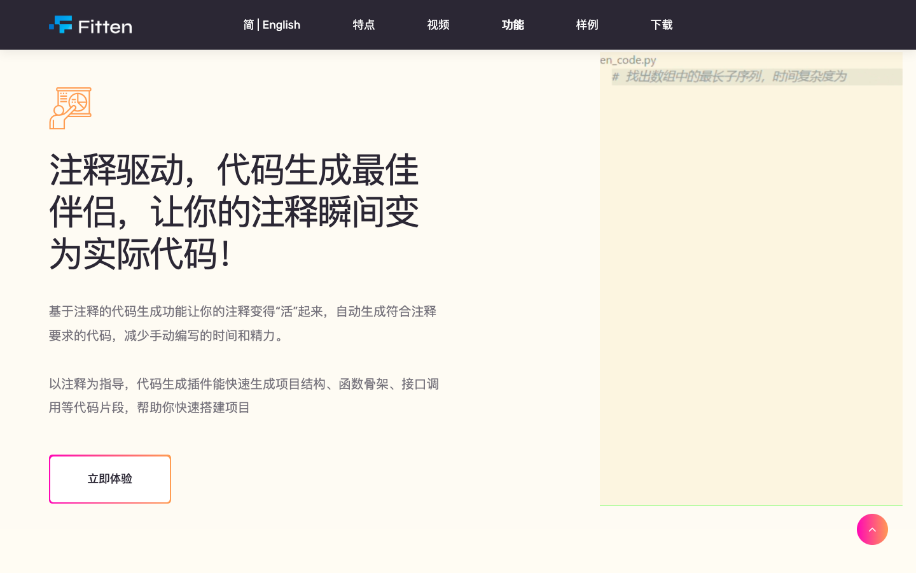Click the up arrow inside the pink circle
This screenshot has height=573, width=916.
pos(872,529)
